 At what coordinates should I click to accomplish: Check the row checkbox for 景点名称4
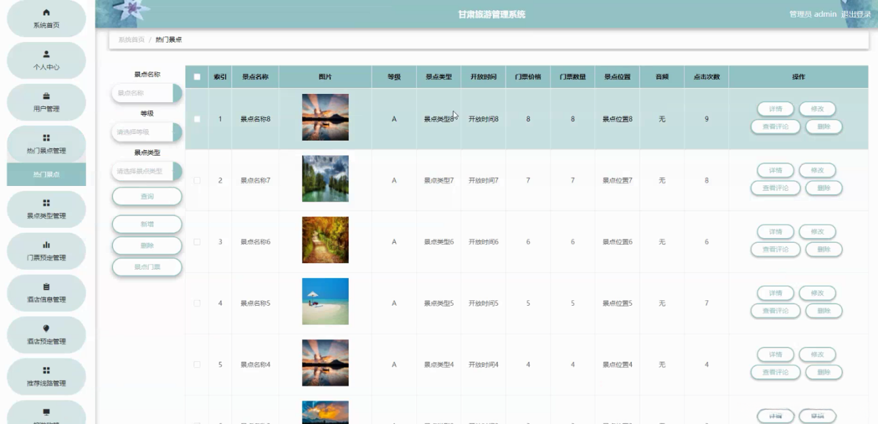point(197,364)
